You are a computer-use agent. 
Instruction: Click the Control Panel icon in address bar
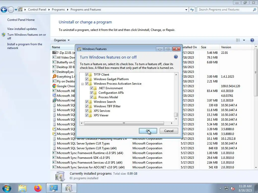tap(21, 10)
